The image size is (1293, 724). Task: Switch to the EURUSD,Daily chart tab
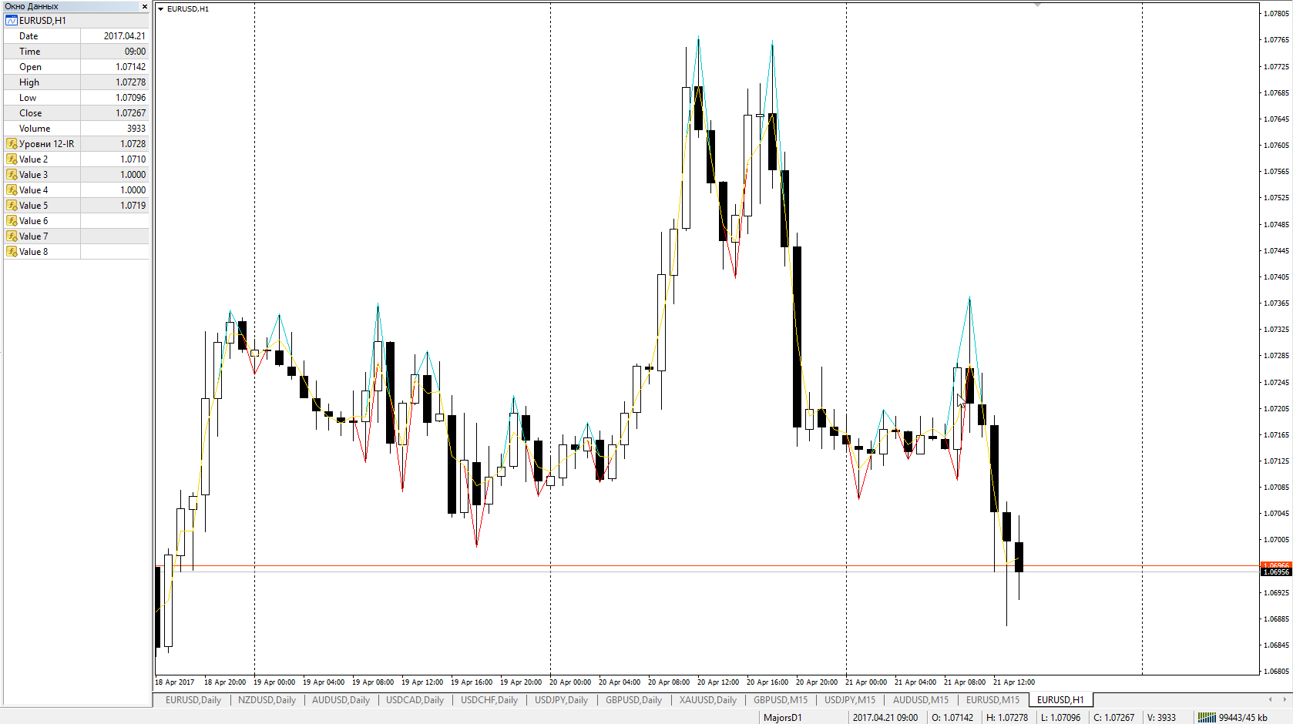[193, 700]
